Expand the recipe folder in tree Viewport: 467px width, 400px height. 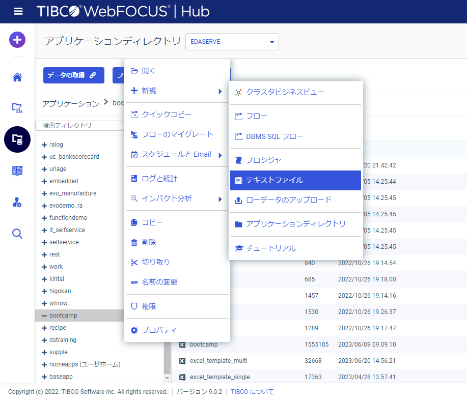[x=44, y=328]
